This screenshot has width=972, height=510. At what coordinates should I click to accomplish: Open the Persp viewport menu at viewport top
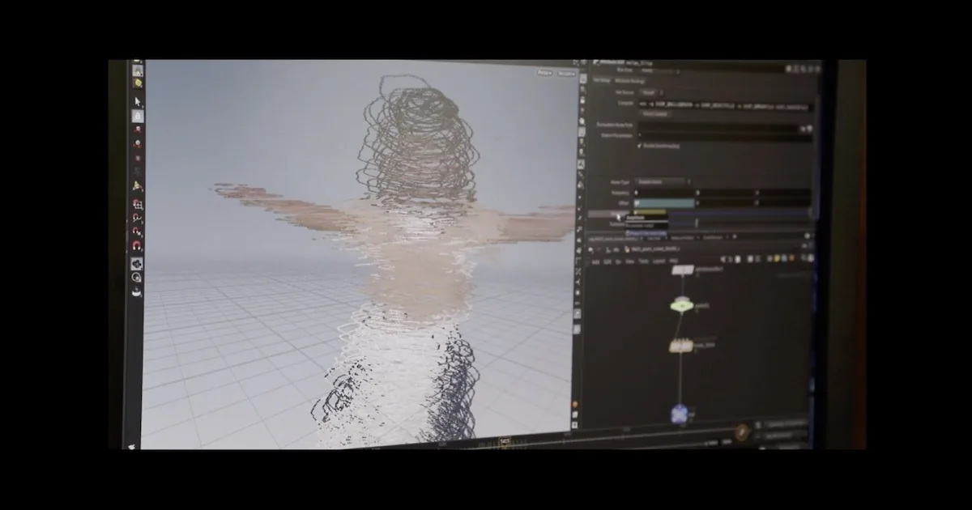[x=544, y=73]
